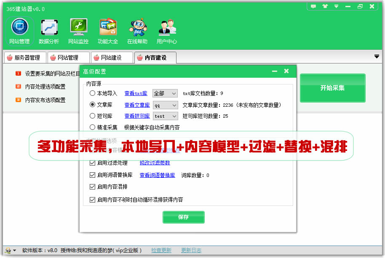Screen dimensions: 385x258
Task: Select the 本地导入 radio option
Action: (93, 93)
